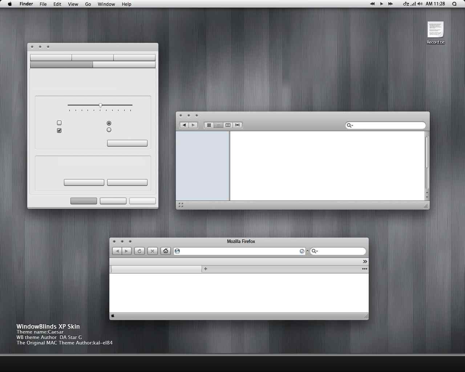The width and height of the screenshot is (465, 372).
Task: Click the slider thumb in the dialog
Action: point(101,105)
